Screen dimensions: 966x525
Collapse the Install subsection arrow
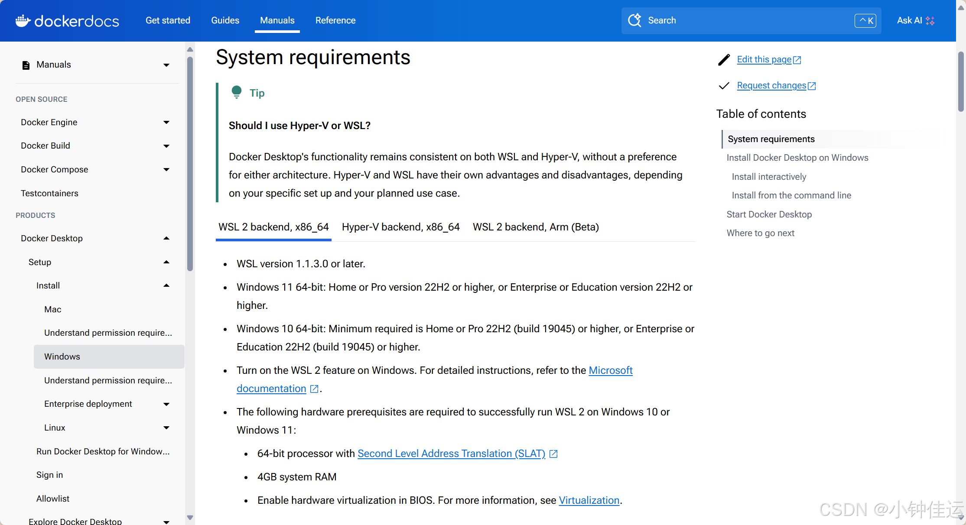coord(166,285)
